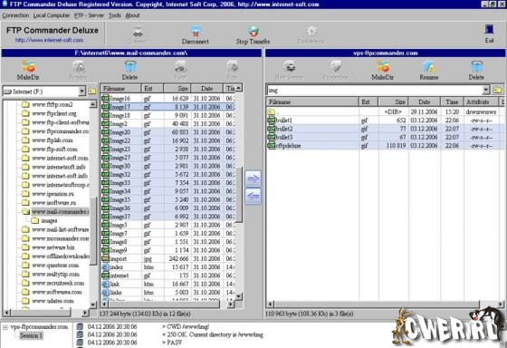Select cftpdeluxe file in remote list
The image size is (507, 348).
point(385,146)
